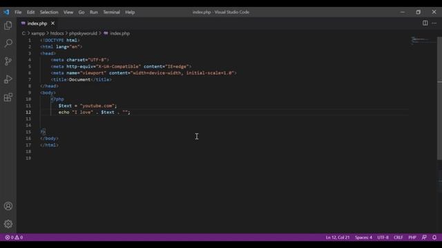Open the Help menu

click(130, 12)
